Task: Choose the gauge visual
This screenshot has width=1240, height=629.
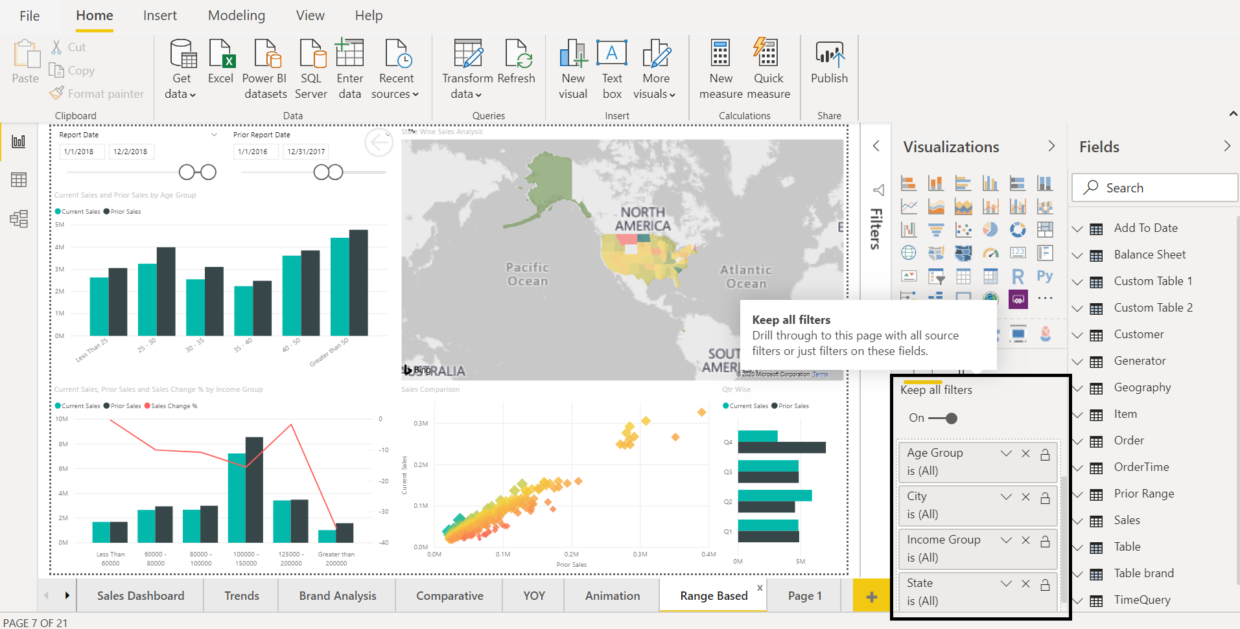Action: point(990,253)
